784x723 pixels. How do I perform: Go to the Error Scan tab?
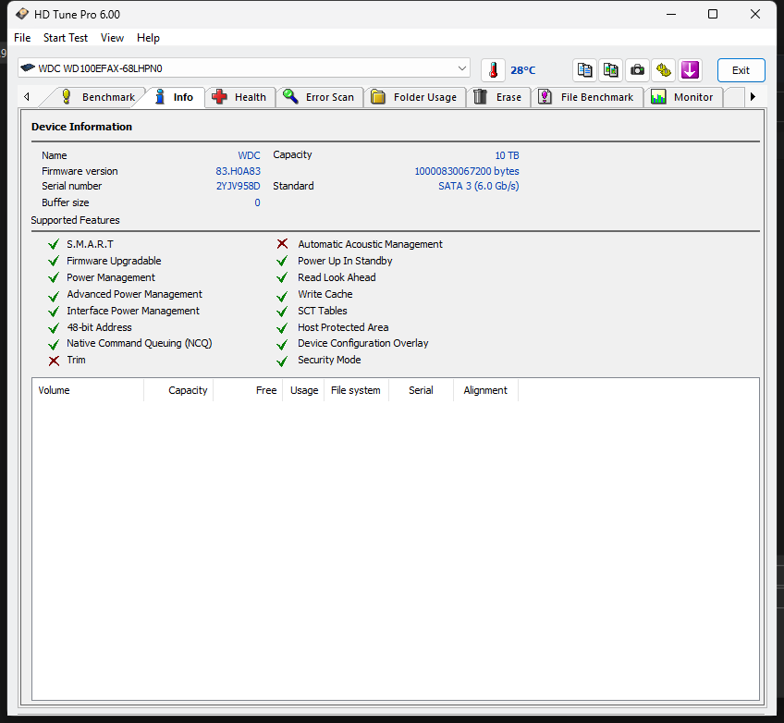pos(319,97)
